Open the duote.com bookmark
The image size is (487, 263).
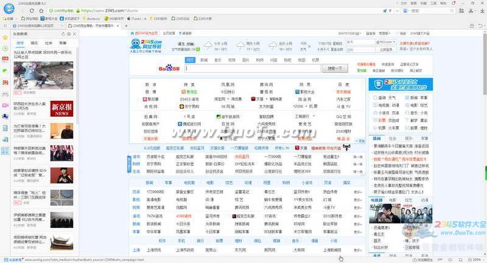click(91, 19)
